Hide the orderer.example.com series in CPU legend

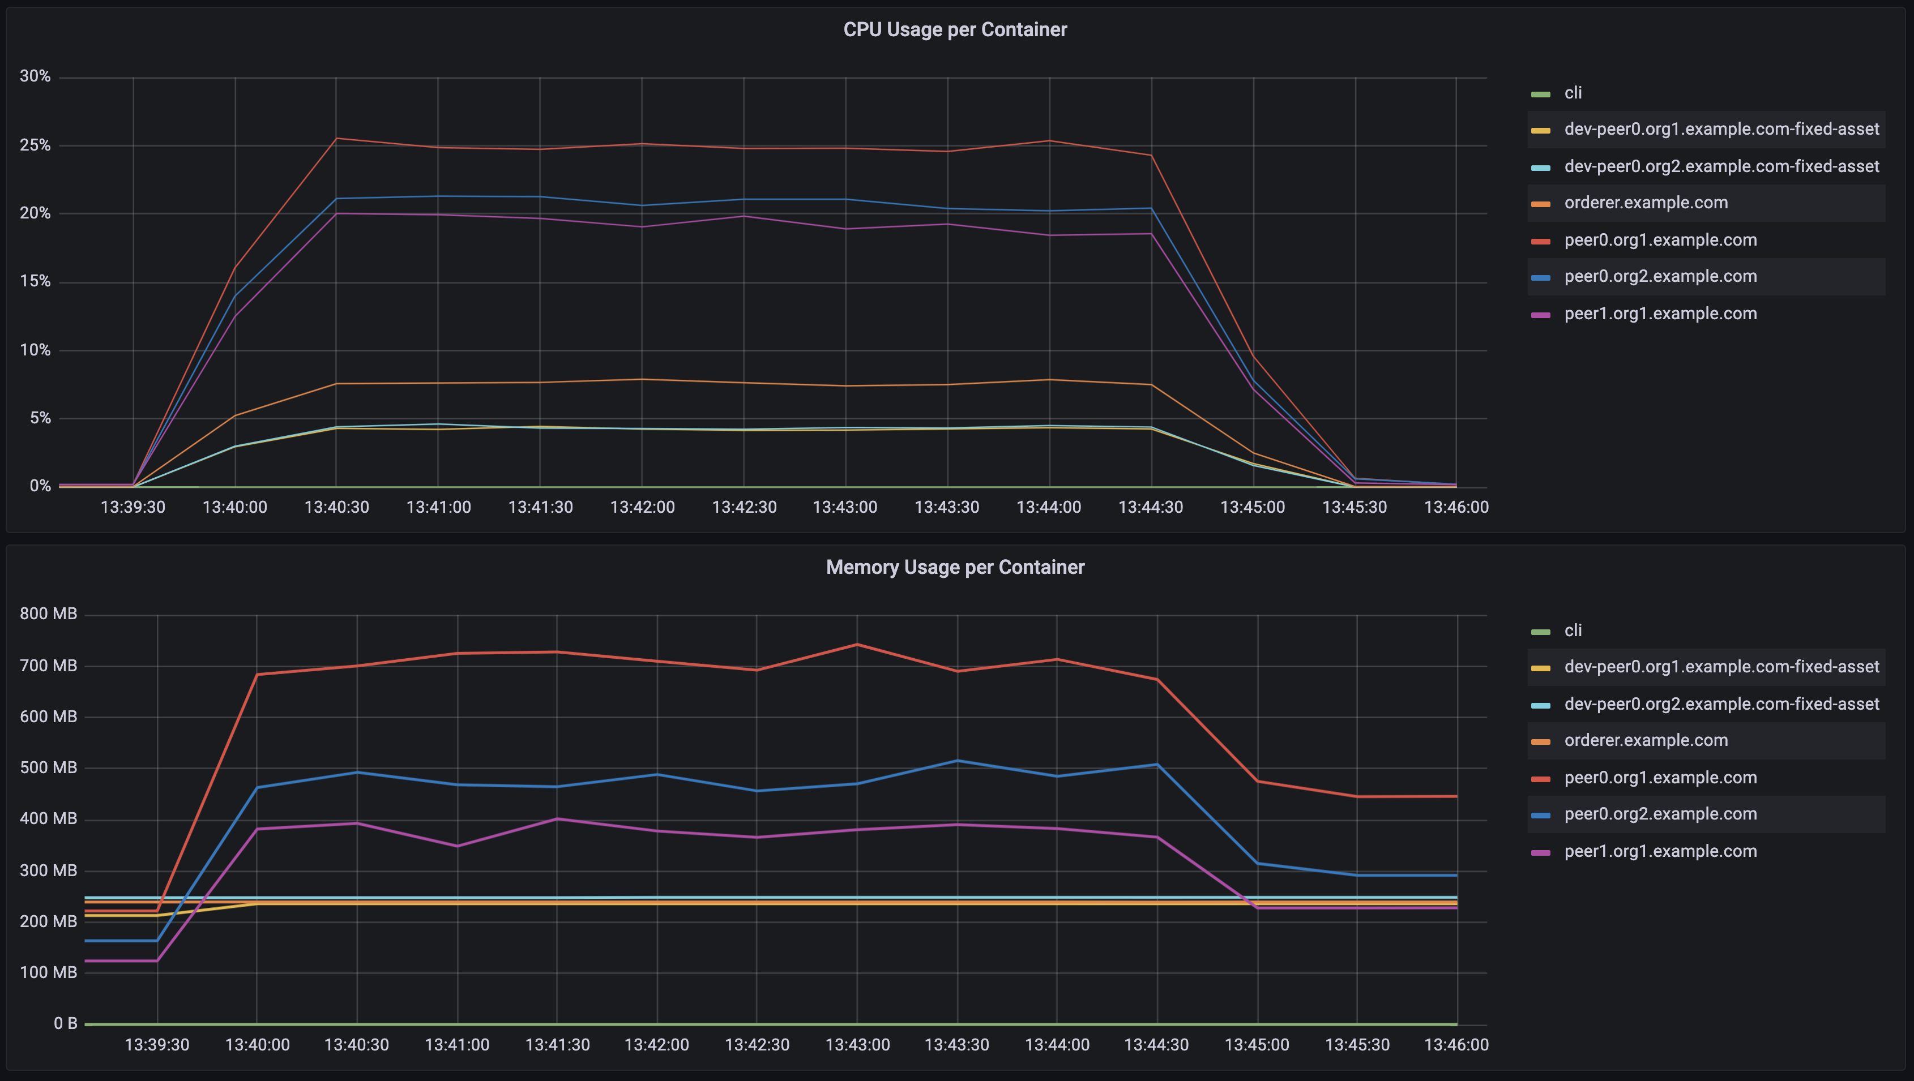pos(1646,203)
